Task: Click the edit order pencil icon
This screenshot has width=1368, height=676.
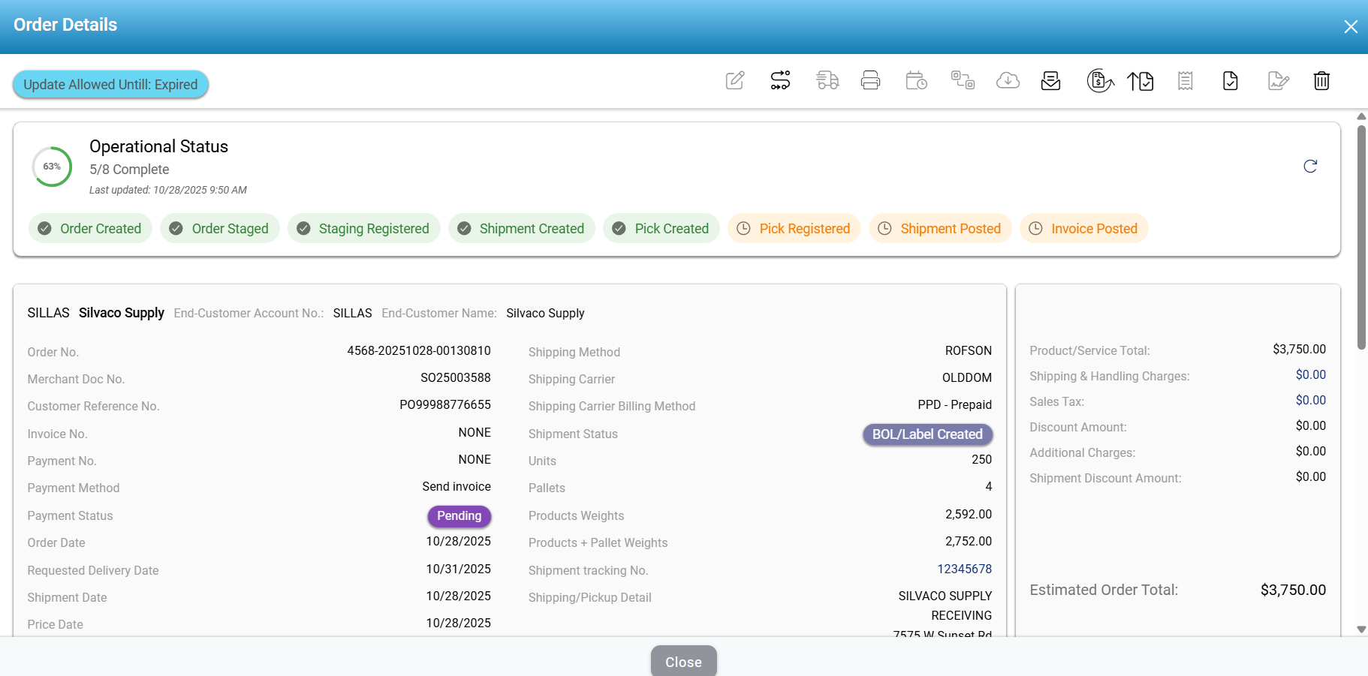Action: [x=735, y=80]
